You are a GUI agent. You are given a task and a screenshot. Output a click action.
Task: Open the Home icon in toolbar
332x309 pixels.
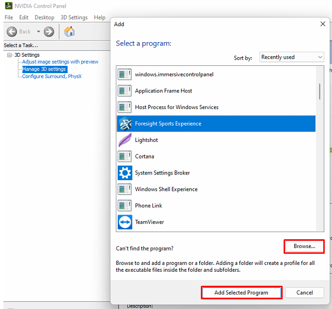[70, 31]
